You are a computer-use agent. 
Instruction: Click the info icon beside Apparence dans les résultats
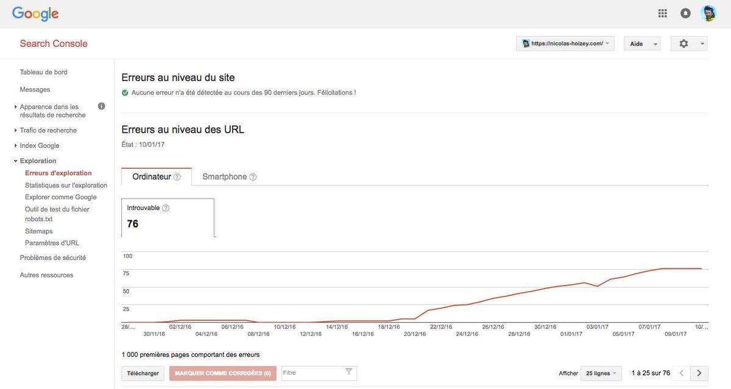click(101, 106)
